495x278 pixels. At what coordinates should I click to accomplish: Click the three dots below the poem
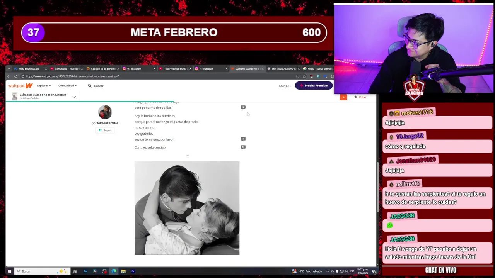click(187, 156)
